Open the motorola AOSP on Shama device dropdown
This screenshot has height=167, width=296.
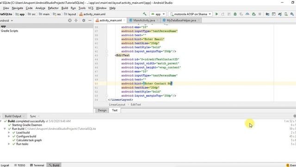[190, 14]
